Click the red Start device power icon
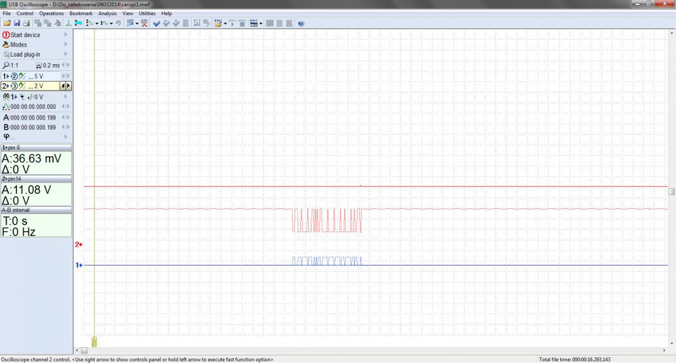This screenshot has height=363, width=676. (6, 35)
